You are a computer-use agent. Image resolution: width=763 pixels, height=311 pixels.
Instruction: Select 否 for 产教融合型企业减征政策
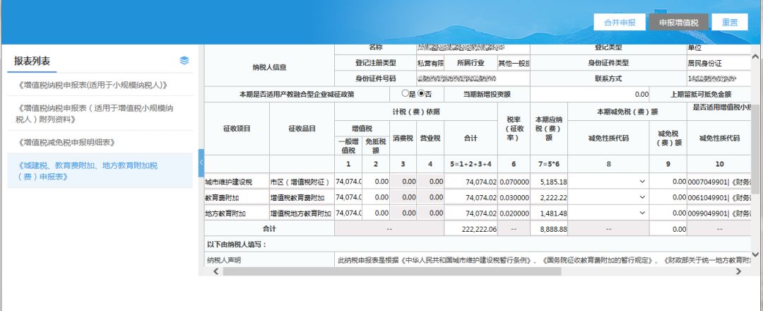pos(421,93)
